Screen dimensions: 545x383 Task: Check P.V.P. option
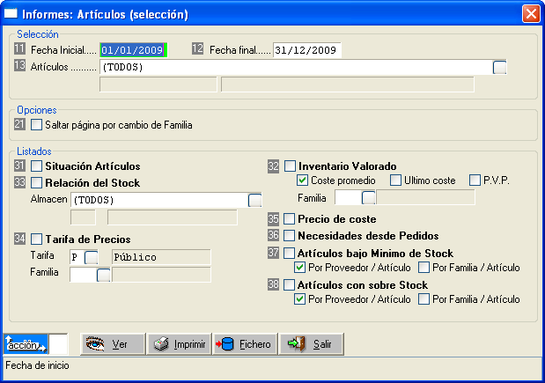tap(475, 180)
